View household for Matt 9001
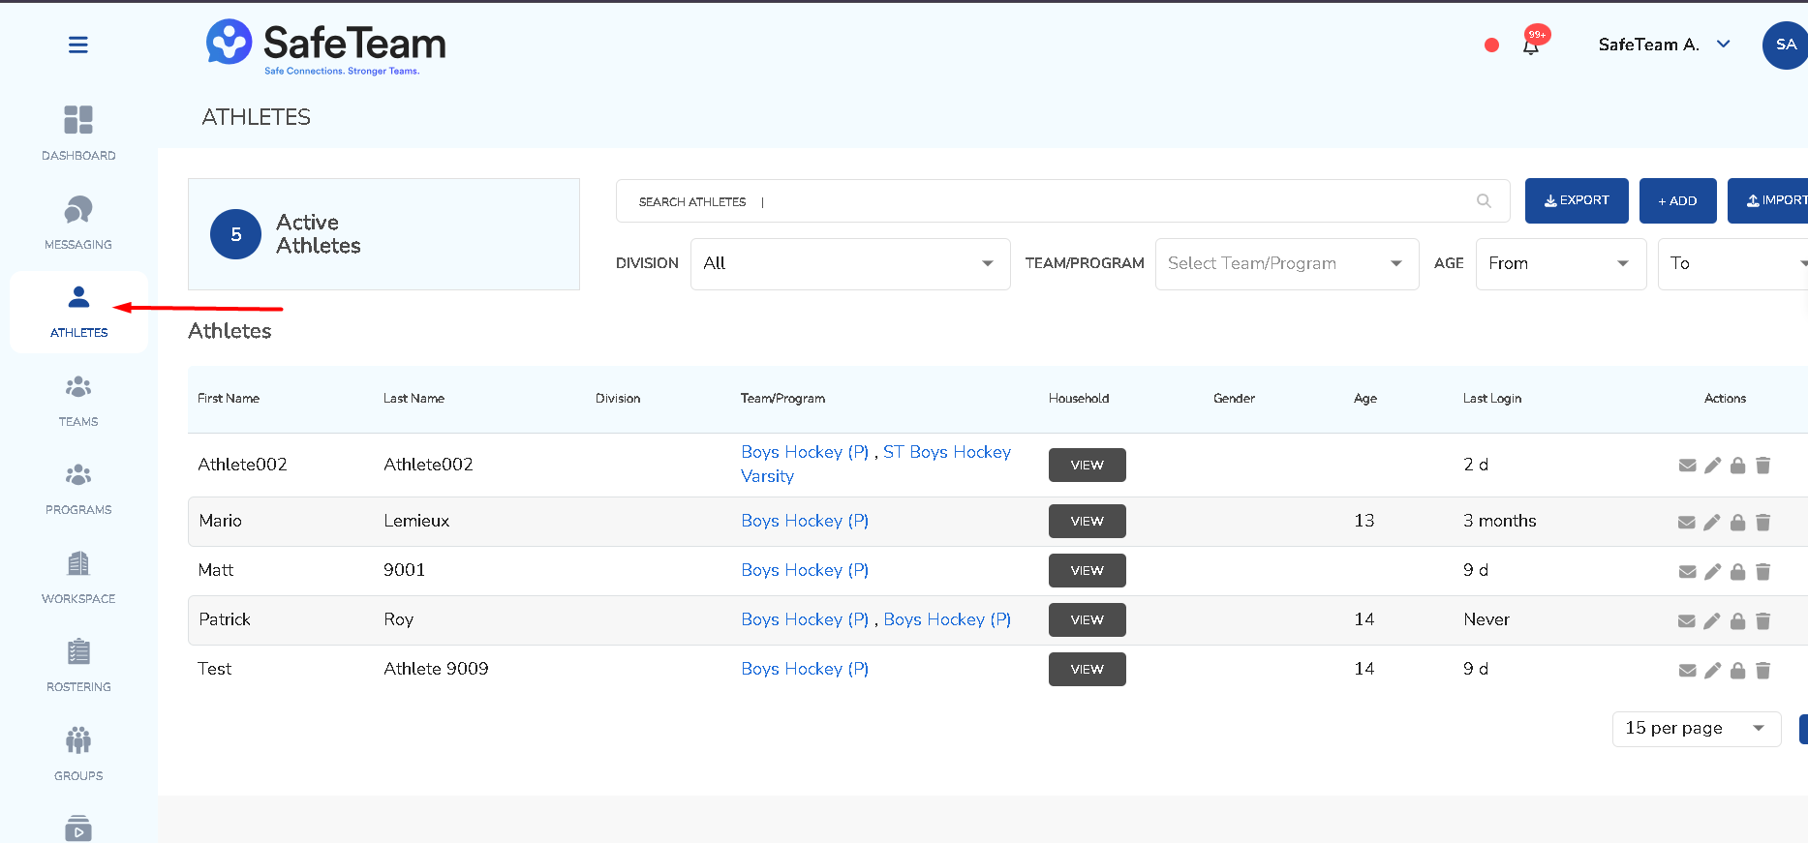Viewport: 1808px width, 843px height. pos(1087,570)
